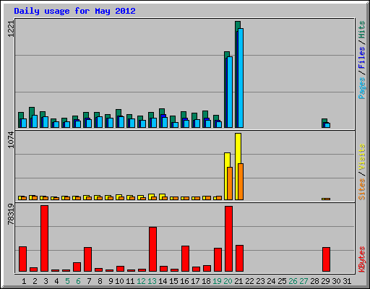Select green day 26 on the axis
370x289 pixels.
293,281
